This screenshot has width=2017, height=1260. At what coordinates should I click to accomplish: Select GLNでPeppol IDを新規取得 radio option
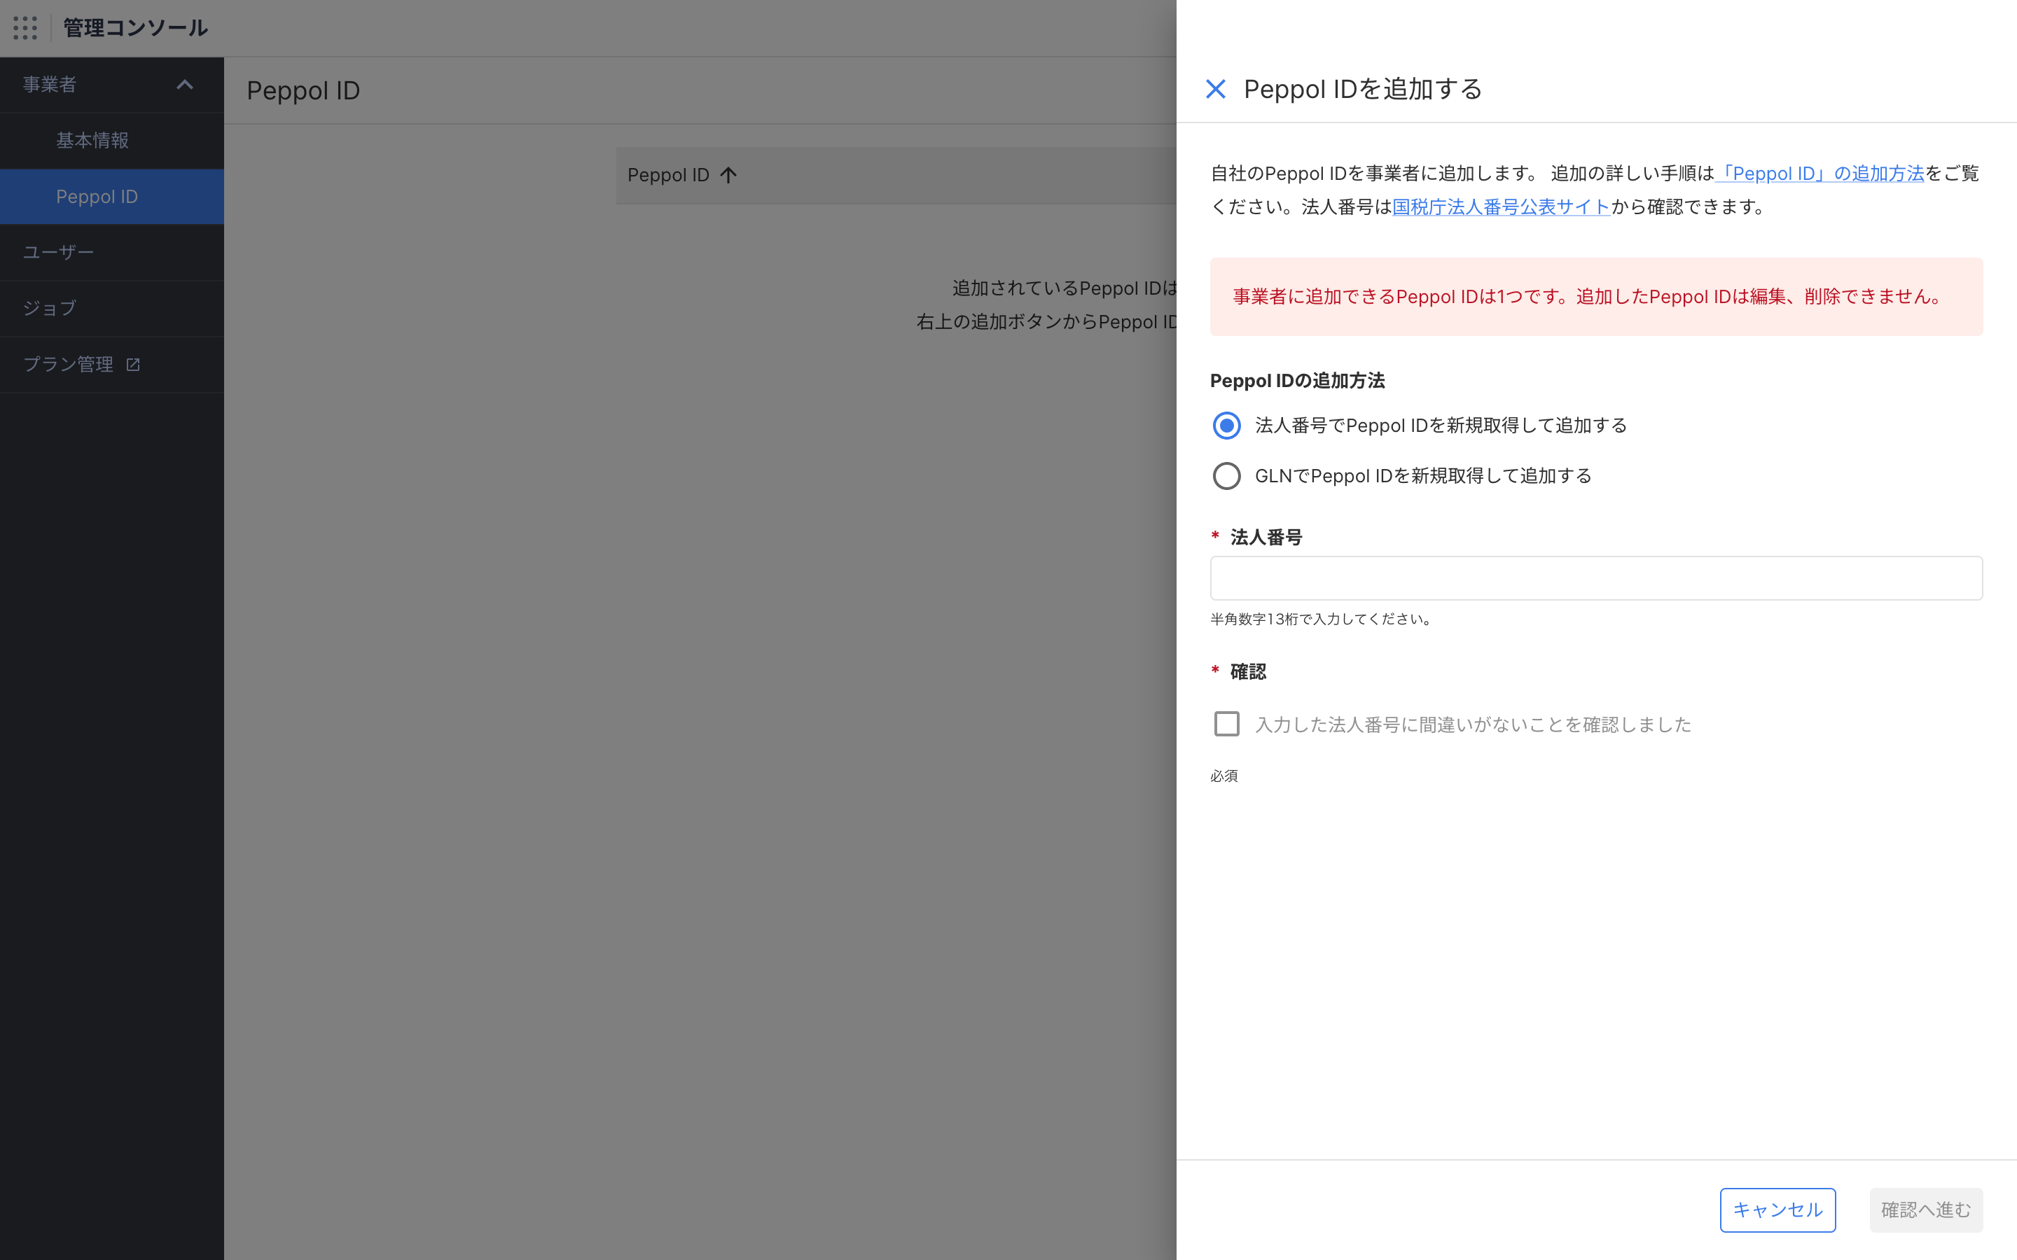[1226, 476]
